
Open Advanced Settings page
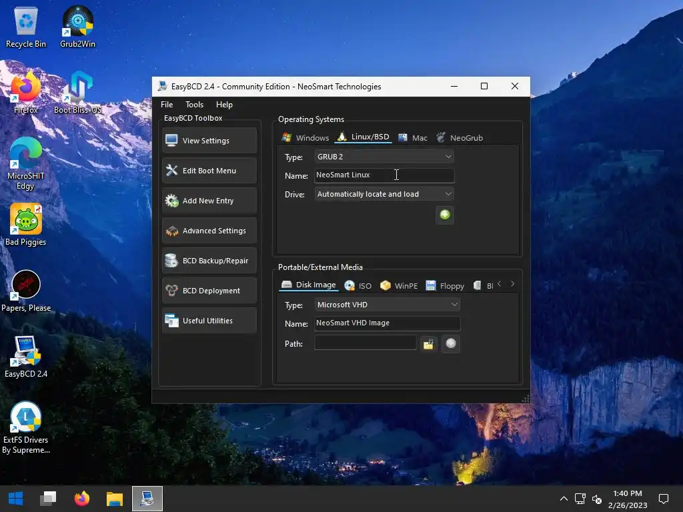click(x=209, y=231)
